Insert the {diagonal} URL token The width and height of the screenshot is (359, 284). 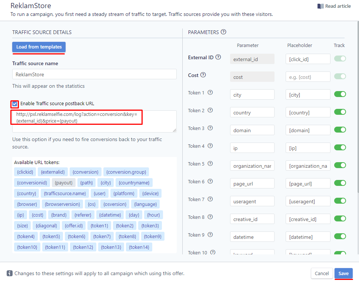(46, 225)
